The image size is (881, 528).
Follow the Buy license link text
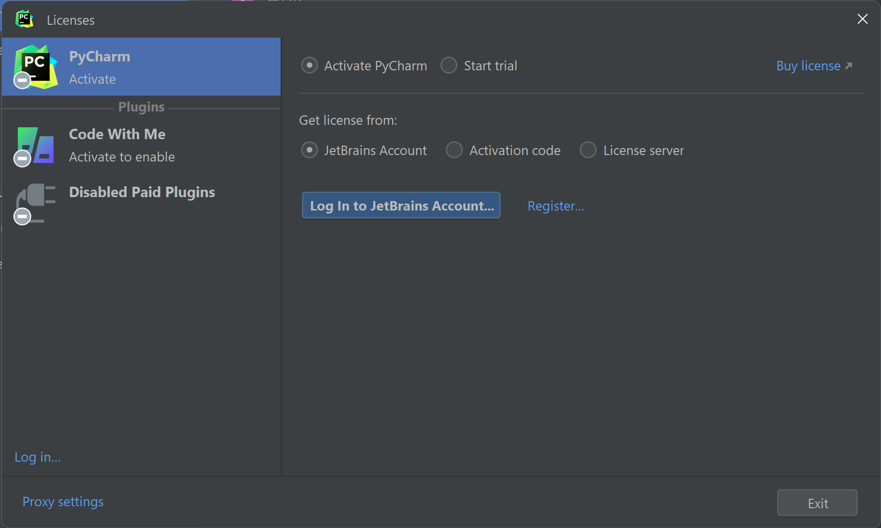[808, 66]
